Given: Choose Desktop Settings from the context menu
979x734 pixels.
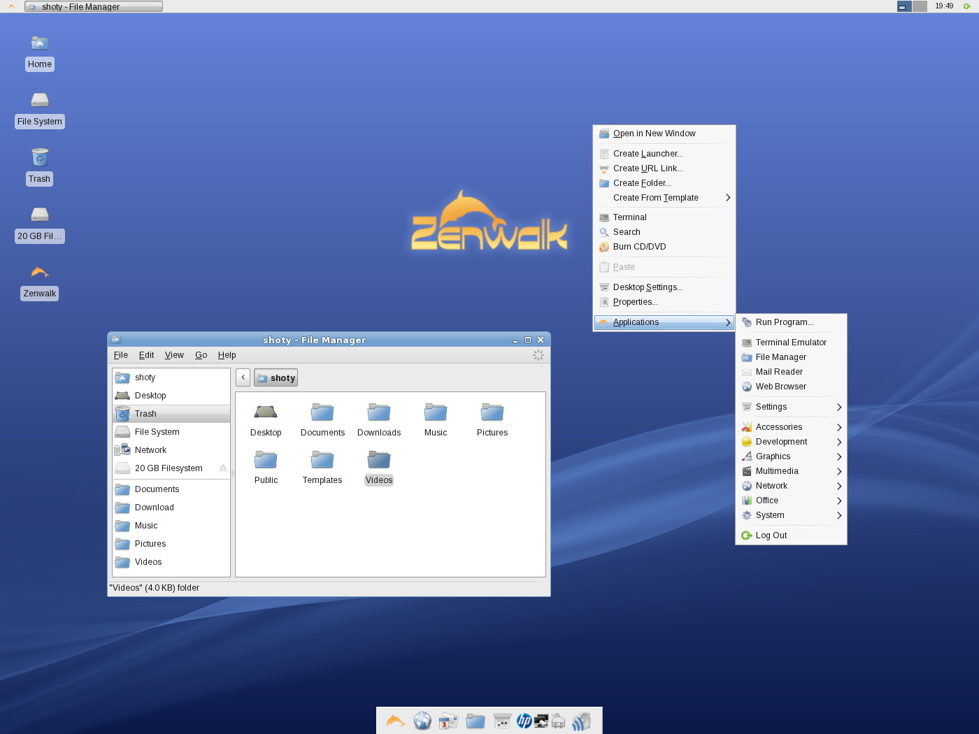Looking at the screenshot, I should click(x=648, y=287).
